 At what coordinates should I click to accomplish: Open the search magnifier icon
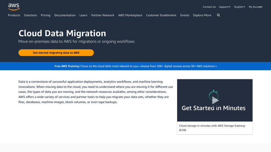tap(218, 15)
